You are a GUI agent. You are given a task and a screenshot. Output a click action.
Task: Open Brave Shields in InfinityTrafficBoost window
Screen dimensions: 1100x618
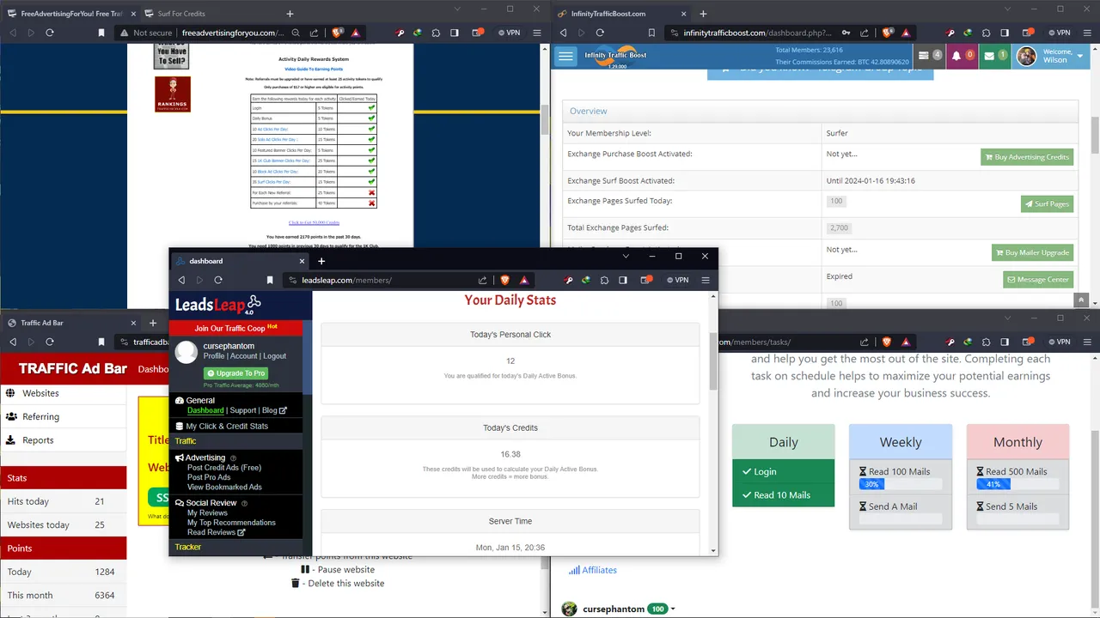pyautogui.click(x=887, y=33)
